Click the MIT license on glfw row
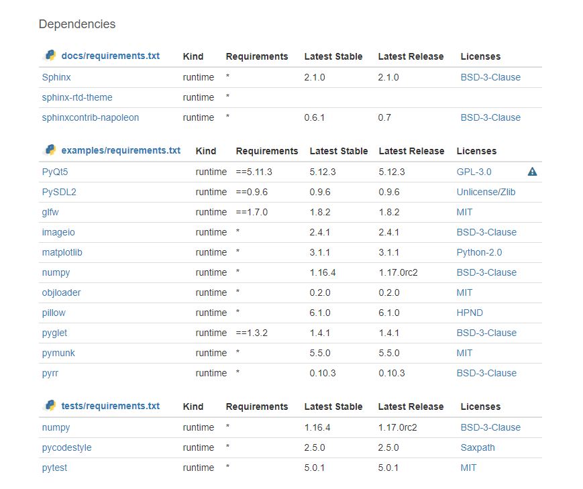The height and width of the screenshot is (489, 583). coord(464,212)
